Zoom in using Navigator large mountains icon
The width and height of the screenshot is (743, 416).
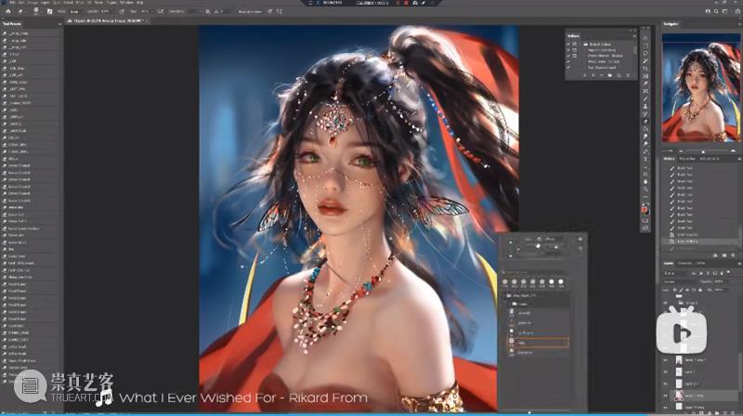[734, 151]
